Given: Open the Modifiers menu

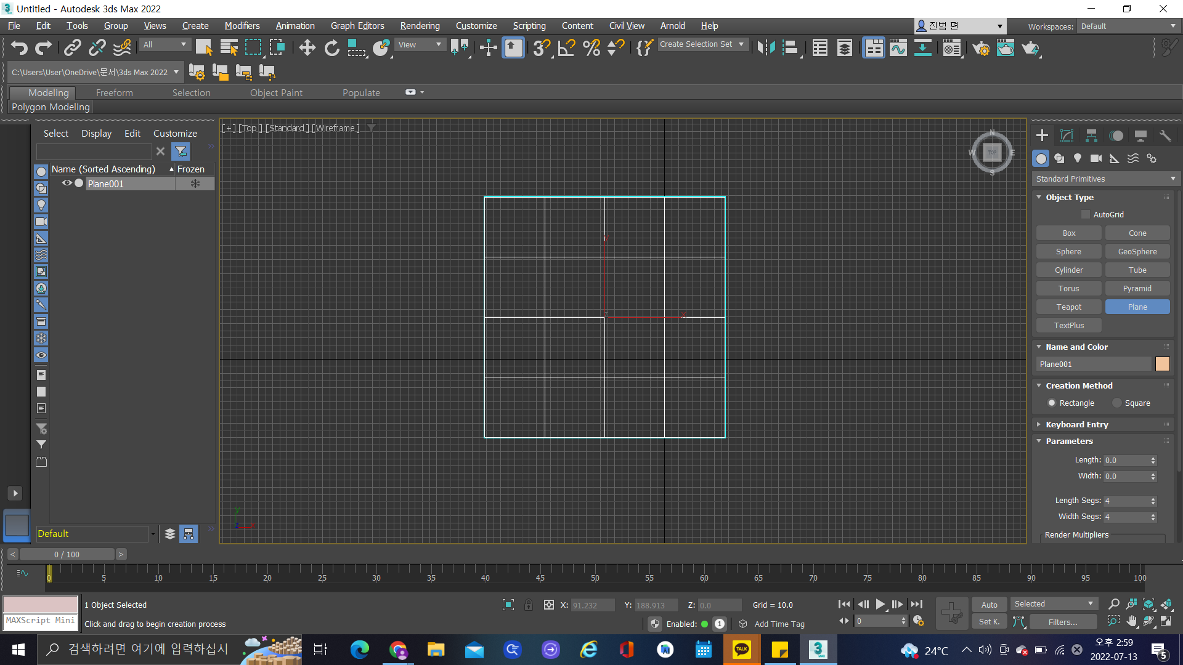Looking at the screenshot, I should (242, 26).
